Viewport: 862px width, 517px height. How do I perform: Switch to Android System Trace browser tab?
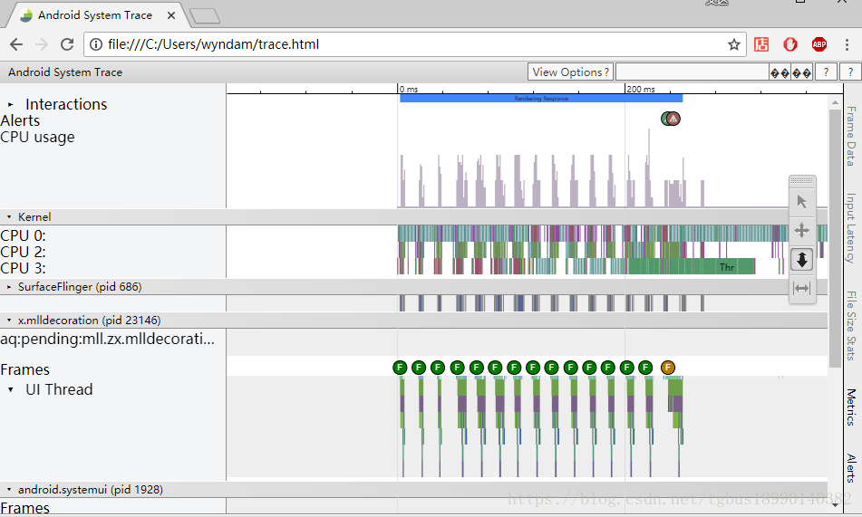[x=95, y=15]
